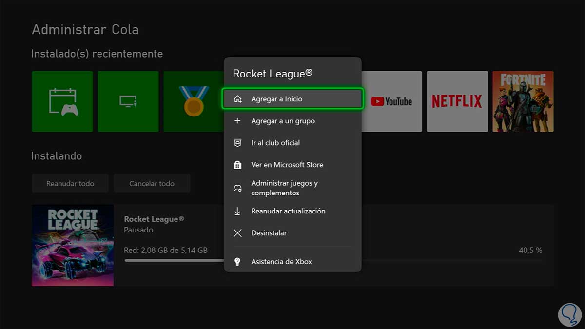Viewport: 585px width, 329px height.
Task: Click the Instalado(s) recientemente heading
Action: tap(97, 54)
